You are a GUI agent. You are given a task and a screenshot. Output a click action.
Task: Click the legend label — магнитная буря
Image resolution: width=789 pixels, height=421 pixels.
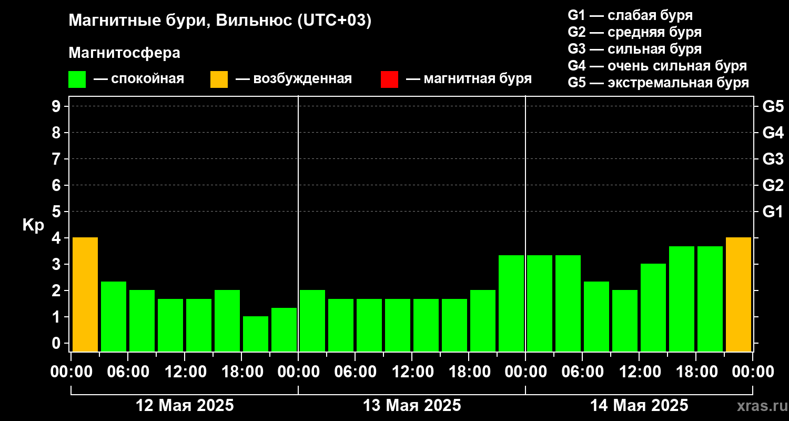[x=469, y=79]
